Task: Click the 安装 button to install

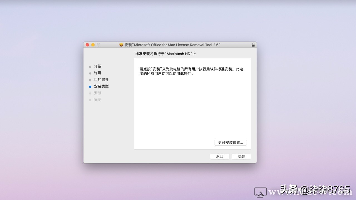Action: click(241, 156)
